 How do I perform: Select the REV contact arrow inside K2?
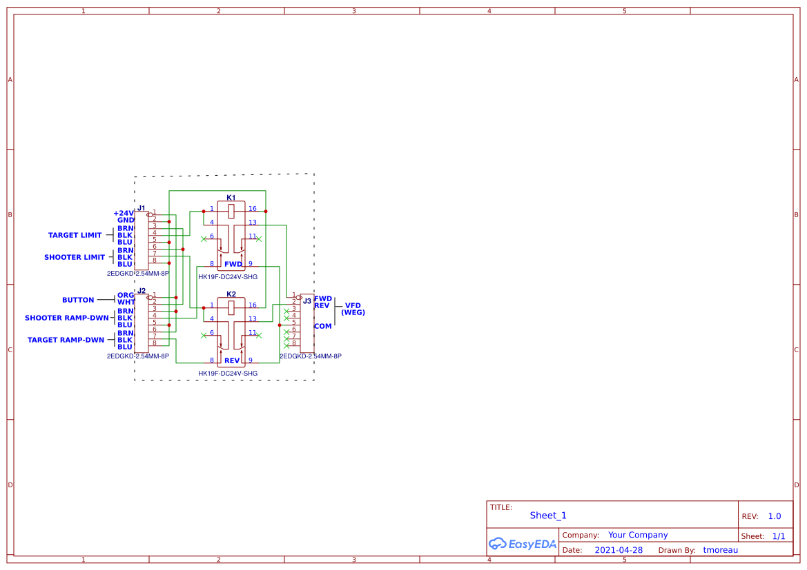point(222,346)
